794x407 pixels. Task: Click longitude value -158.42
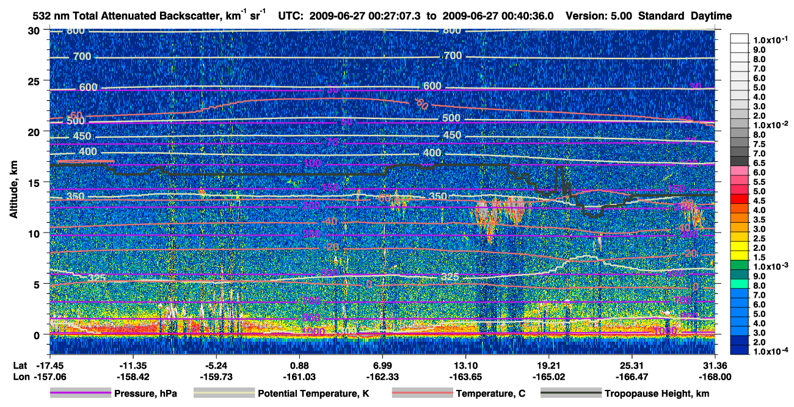133,376
